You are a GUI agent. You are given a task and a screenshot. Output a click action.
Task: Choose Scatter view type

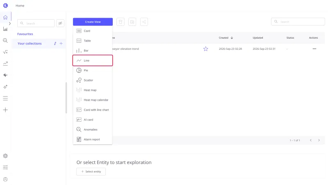pos(93,80)
